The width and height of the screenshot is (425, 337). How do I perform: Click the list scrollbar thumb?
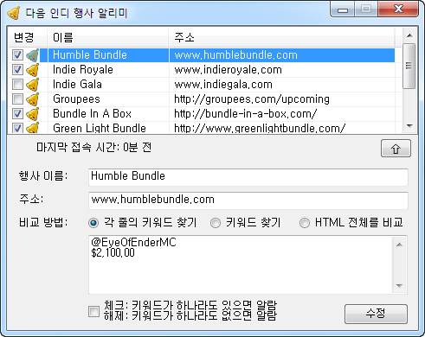point(409,66)
